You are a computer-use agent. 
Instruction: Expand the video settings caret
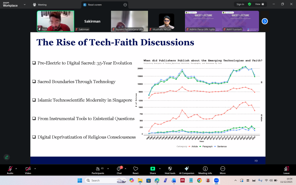35,169
